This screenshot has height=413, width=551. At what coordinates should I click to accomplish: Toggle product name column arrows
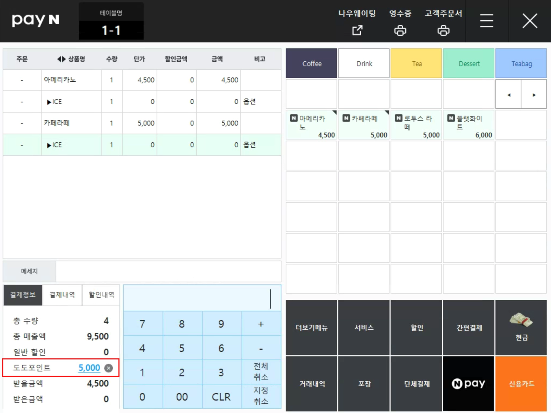pos(61,59)
